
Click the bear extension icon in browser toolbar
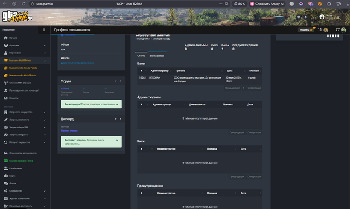coord(320,4)
